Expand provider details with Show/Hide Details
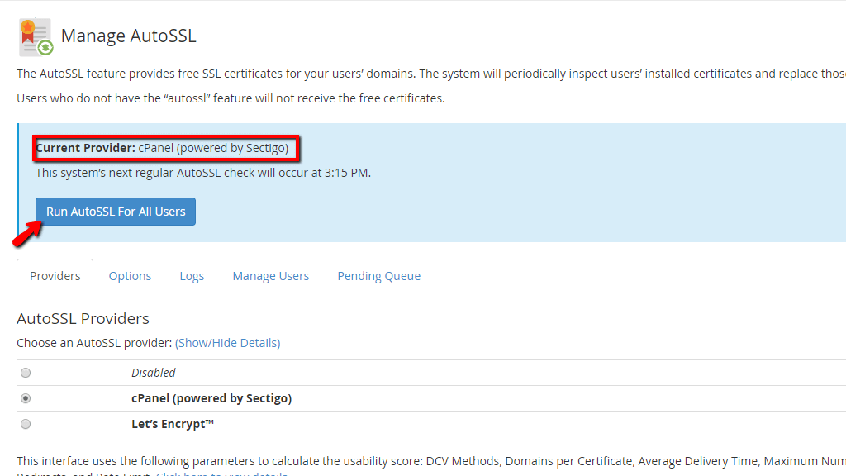846x476 pixels. (227, 342)
